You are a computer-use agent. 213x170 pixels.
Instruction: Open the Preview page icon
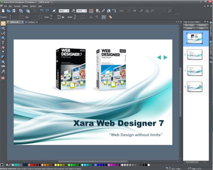tap(98, 11)
